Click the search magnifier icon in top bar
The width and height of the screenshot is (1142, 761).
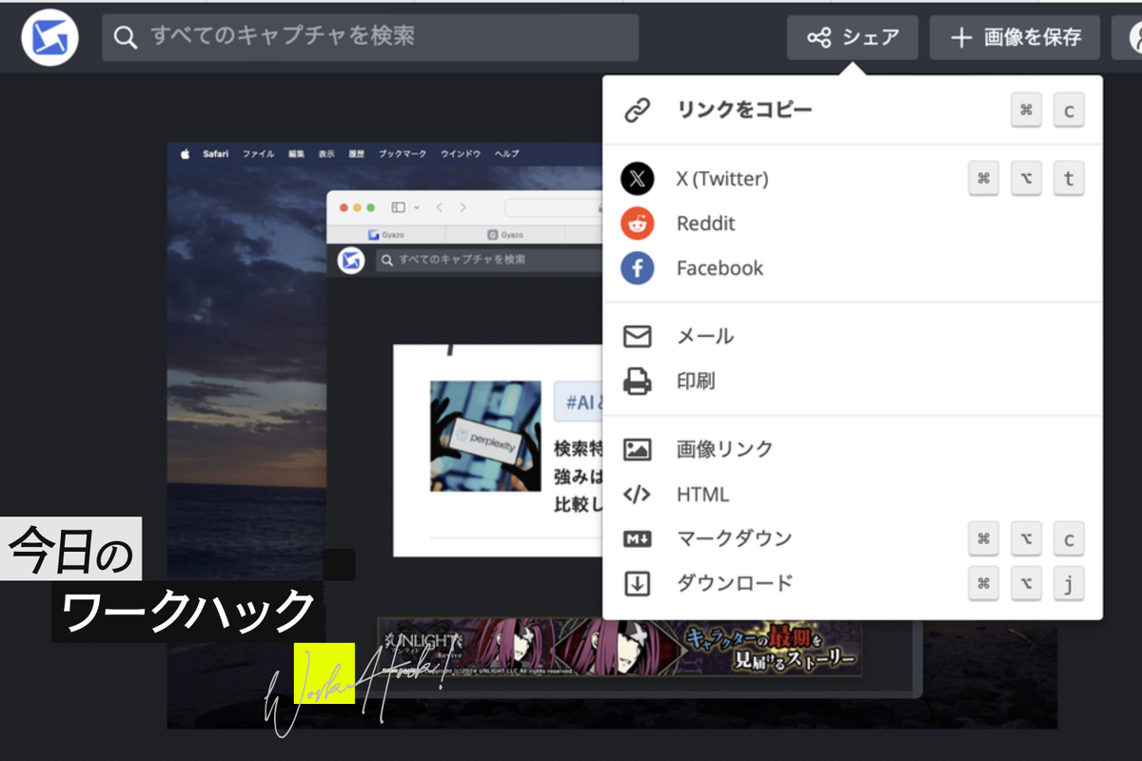125,37
